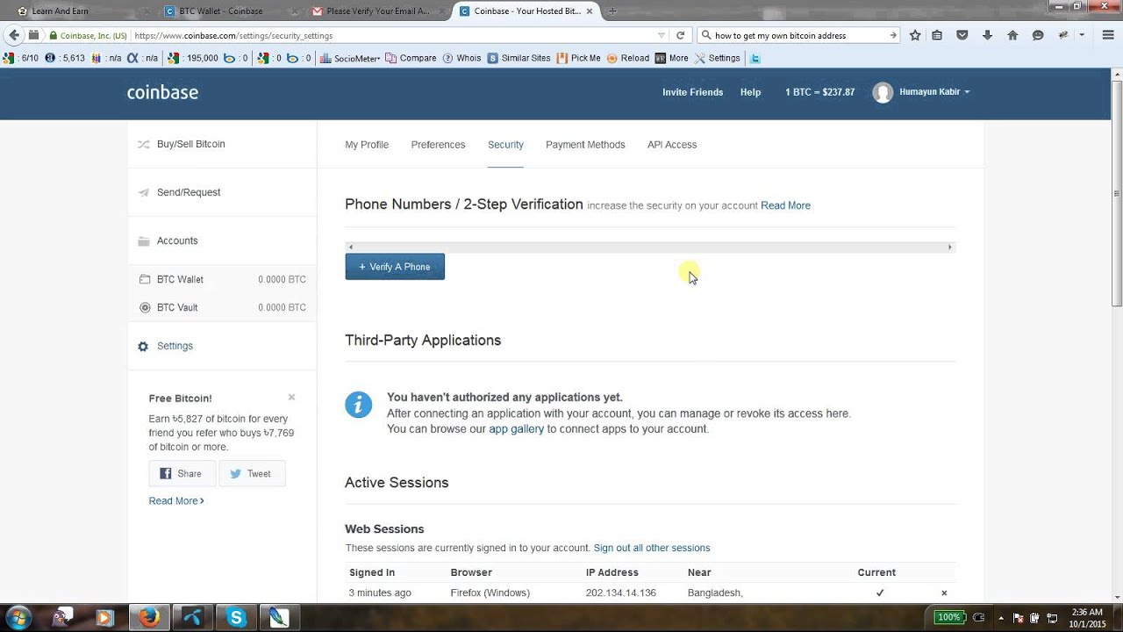Go to the Firefox home page icon

(x=1012, y=35)
